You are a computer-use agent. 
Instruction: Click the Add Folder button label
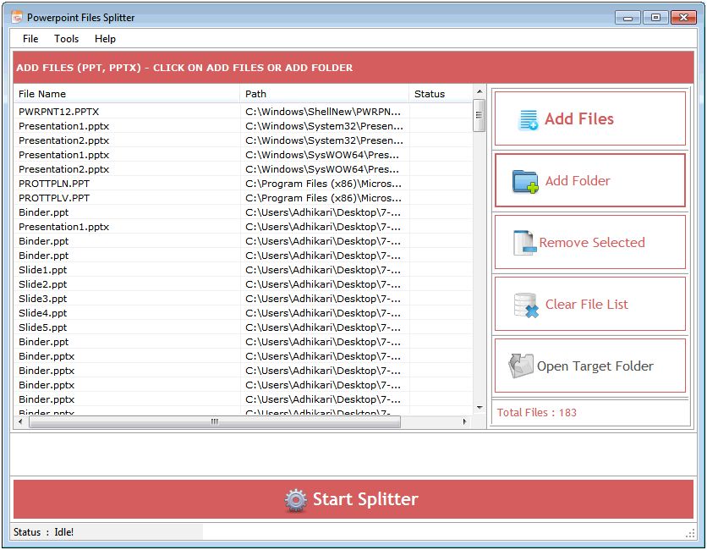578,181
